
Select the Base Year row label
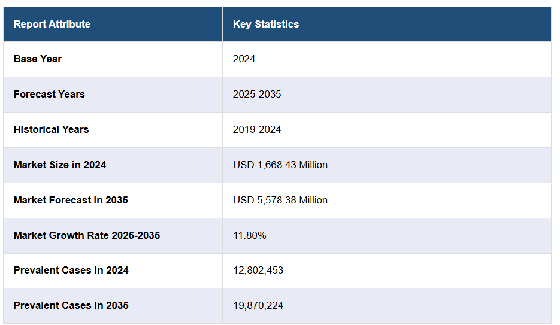click(38, 59)
